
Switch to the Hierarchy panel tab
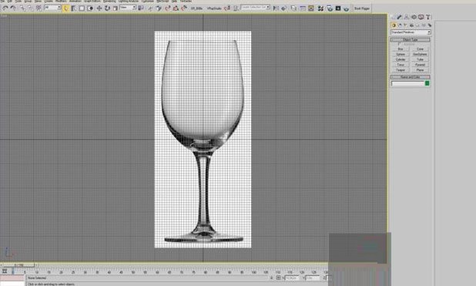pos(406,17)
